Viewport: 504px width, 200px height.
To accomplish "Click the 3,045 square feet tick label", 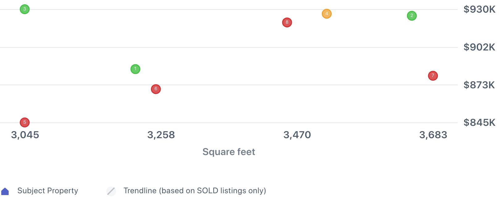I will [x=25, y=135].
